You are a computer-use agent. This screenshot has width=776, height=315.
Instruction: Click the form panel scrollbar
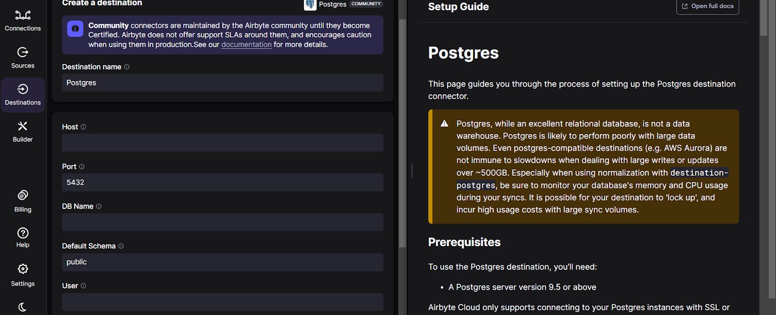pyautogui.click(x=402, y=133)
